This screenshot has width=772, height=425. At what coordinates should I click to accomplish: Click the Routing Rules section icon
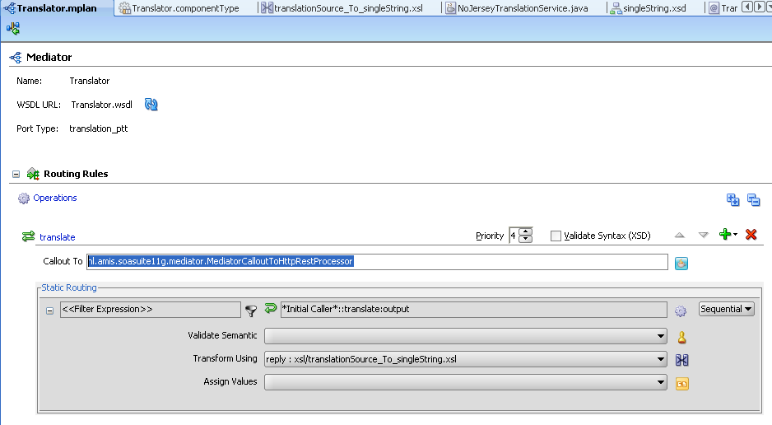(x=33, y=174)
